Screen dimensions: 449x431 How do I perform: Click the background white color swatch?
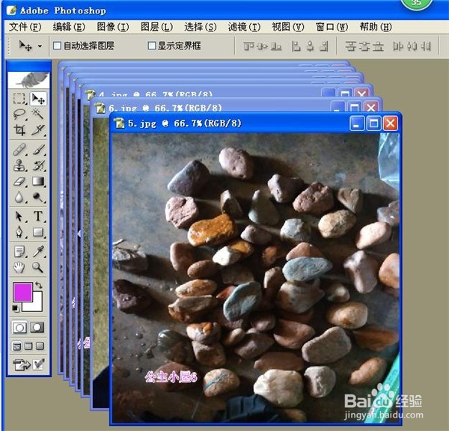point(36,305)
